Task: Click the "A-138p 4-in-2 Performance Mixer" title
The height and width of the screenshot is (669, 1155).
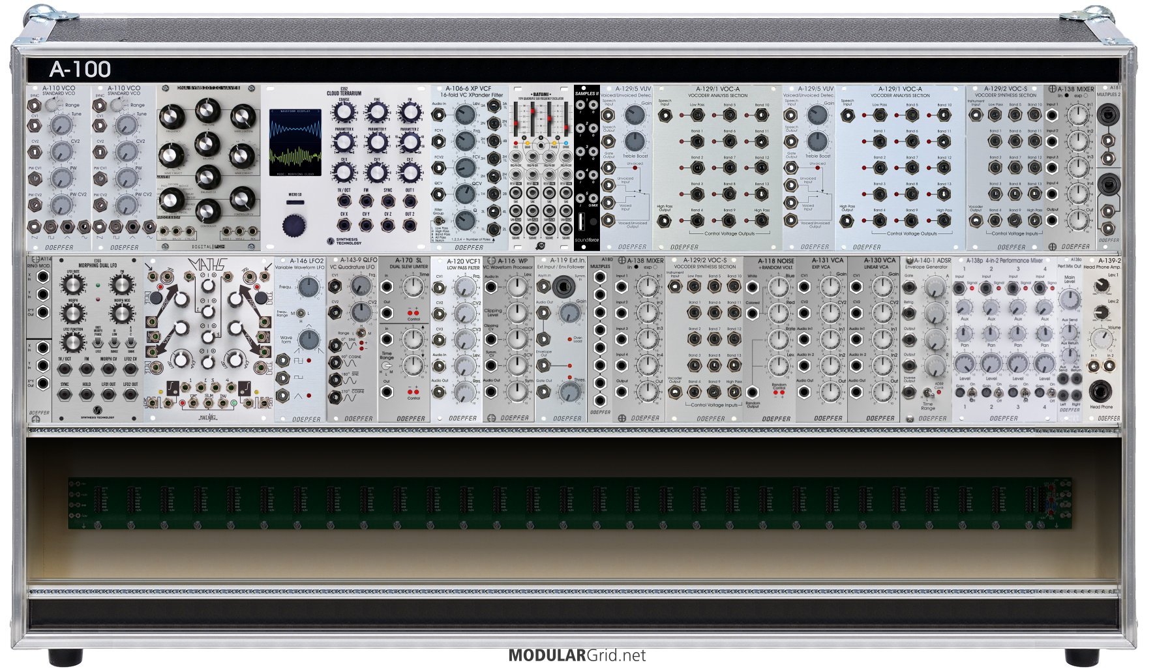Action: tap(1004, 260)
